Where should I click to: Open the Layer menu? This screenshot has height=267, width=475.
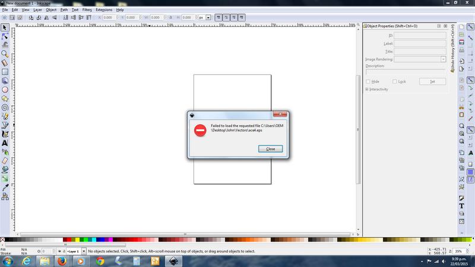pos(37,9)
